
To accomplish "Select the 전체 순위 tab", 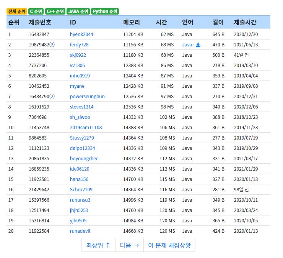I will coord(16,12).
